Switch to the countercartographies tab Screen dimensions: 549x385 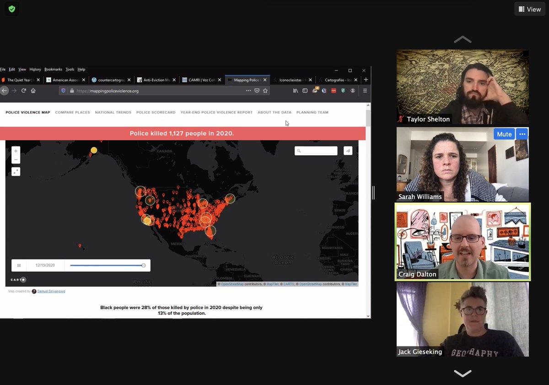click(x=112, y=80)
